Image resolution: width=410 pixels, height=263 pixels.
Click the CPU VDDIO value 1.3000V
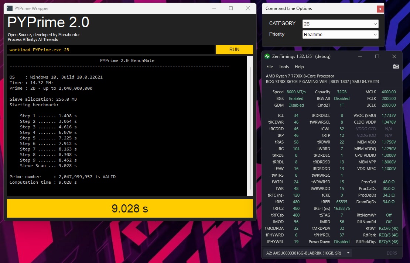point(389,155)
